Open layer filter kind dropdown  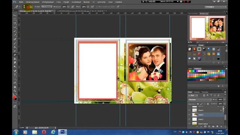pos(193,95)
